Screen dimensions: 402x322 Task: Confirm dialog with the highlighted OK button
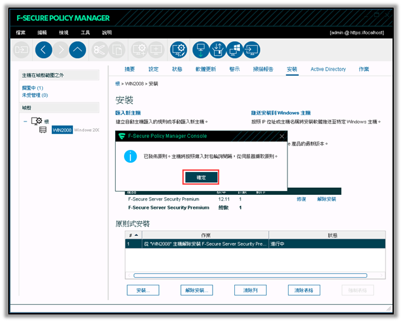coord(201,177)
